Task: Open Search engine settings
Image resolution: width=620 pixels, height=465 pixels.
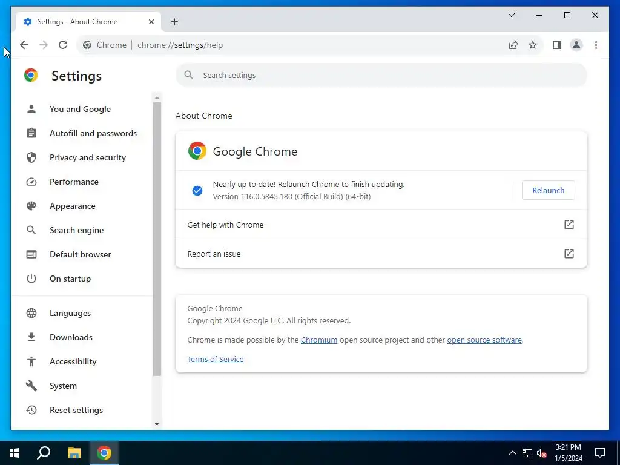Action: [x=76, y=230]
